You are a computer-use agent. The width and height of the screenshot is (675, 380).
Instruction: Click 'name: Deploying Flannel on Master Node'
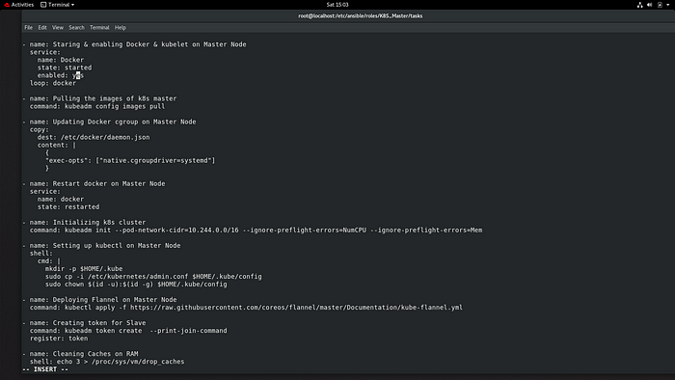[103, 300]
